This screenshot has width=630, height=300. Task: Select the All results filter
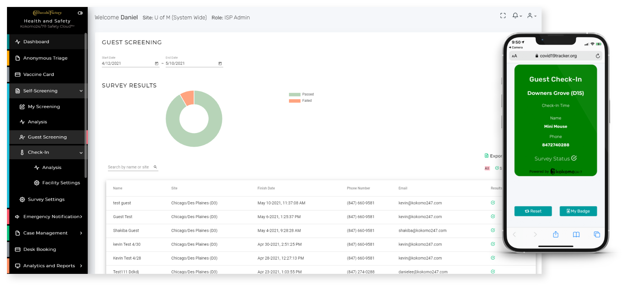487,169
